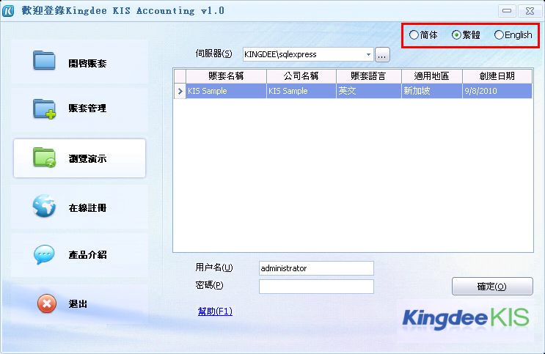Click the row selector arrow for KIS Sample
The height and width of the screenshot is (354, 545).
coord(180,91)
